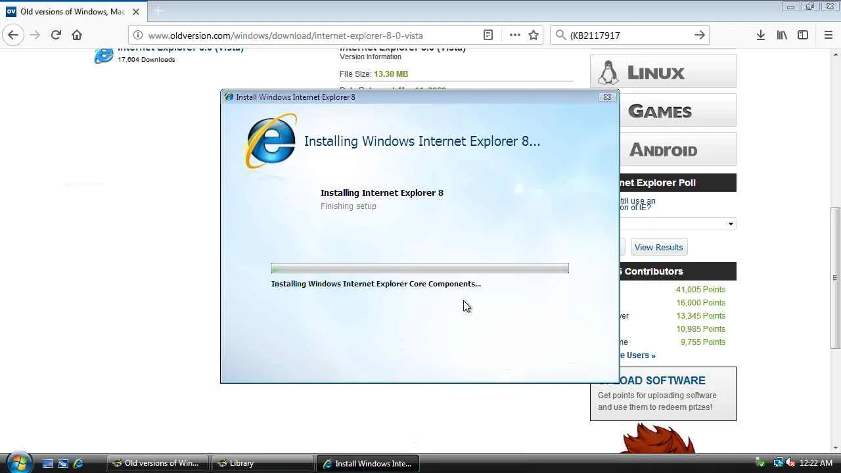Viewport: 841px width, 473px height.
Task: Close the Install Windows Internet Explorer 8 dialog
Action: 606,97
